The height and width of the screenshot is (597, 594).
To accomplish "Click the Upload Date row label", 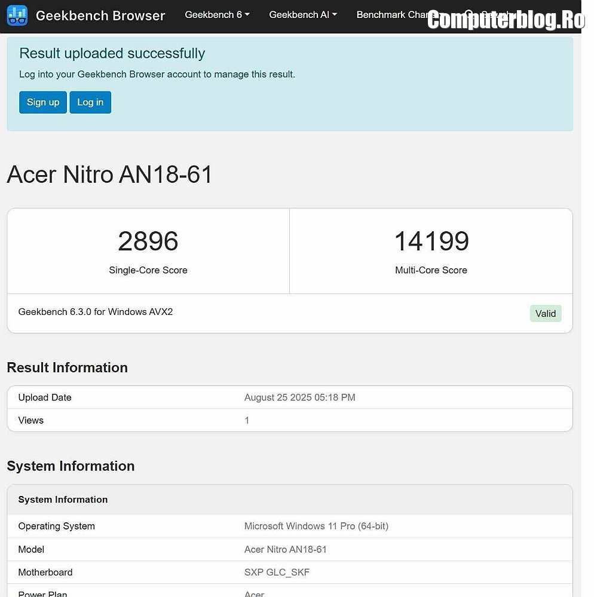I will (x=45, y=397).
